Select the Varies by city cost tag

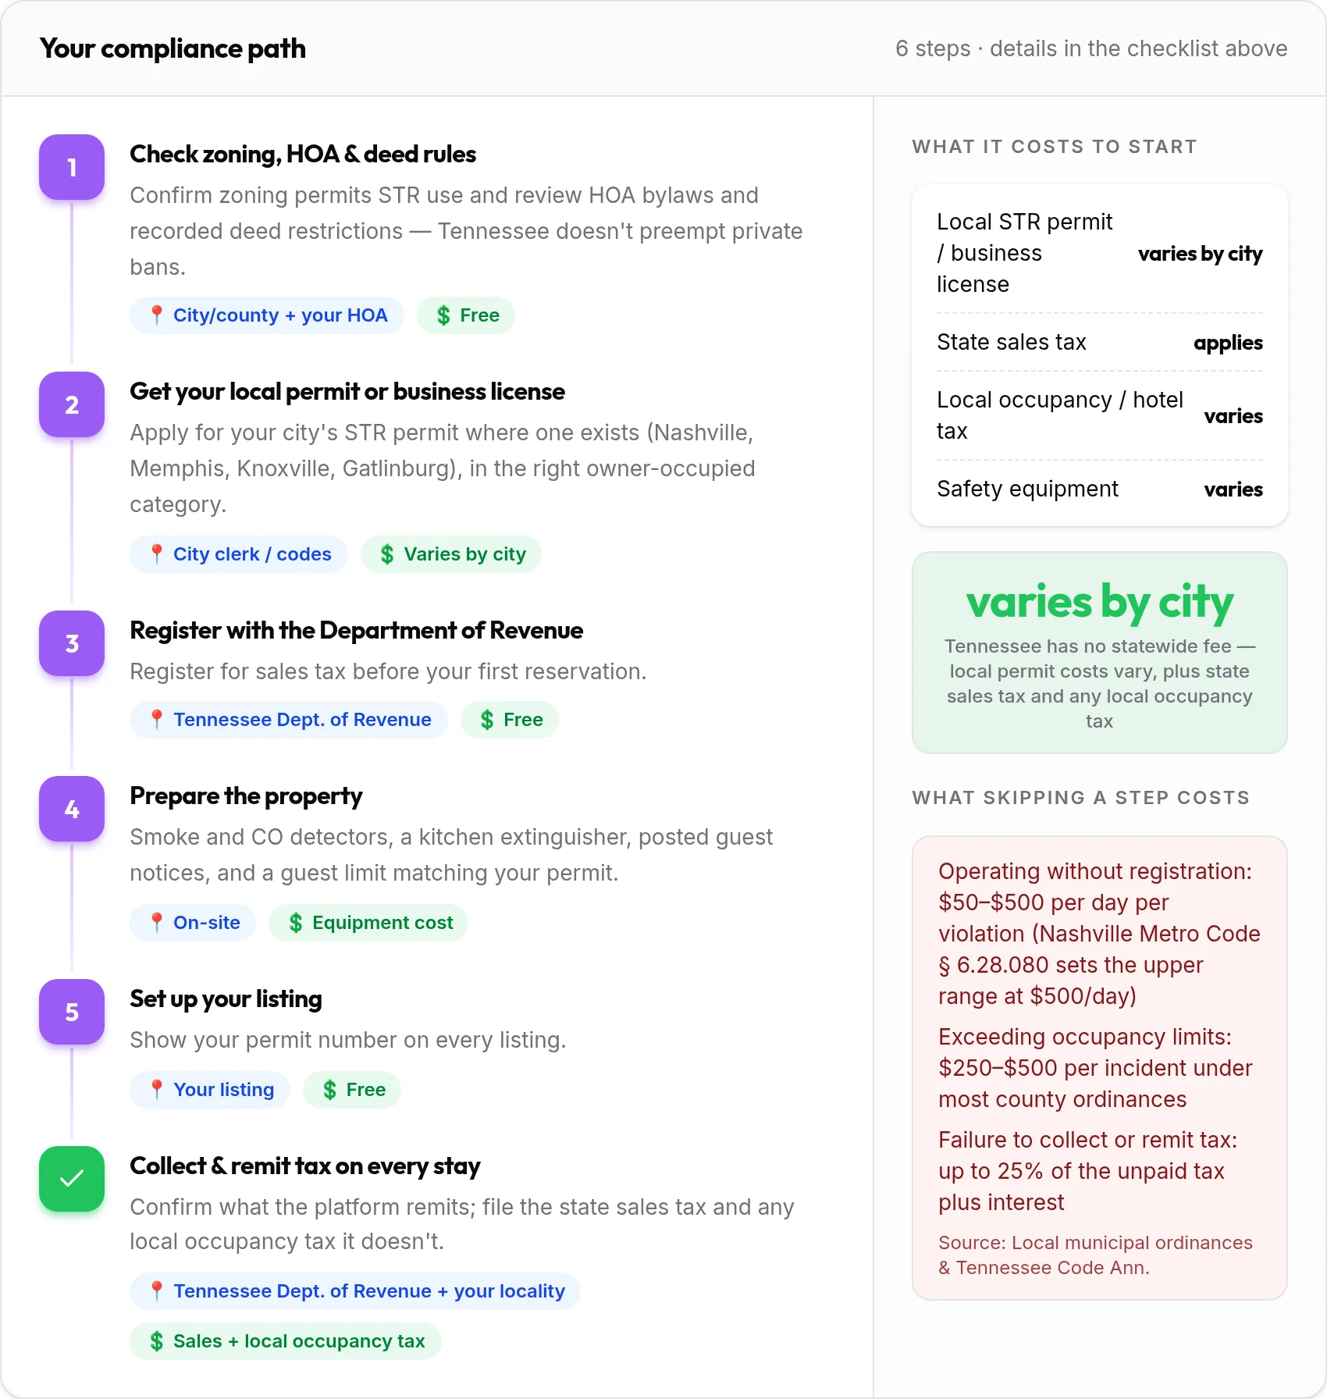[451, 554]
